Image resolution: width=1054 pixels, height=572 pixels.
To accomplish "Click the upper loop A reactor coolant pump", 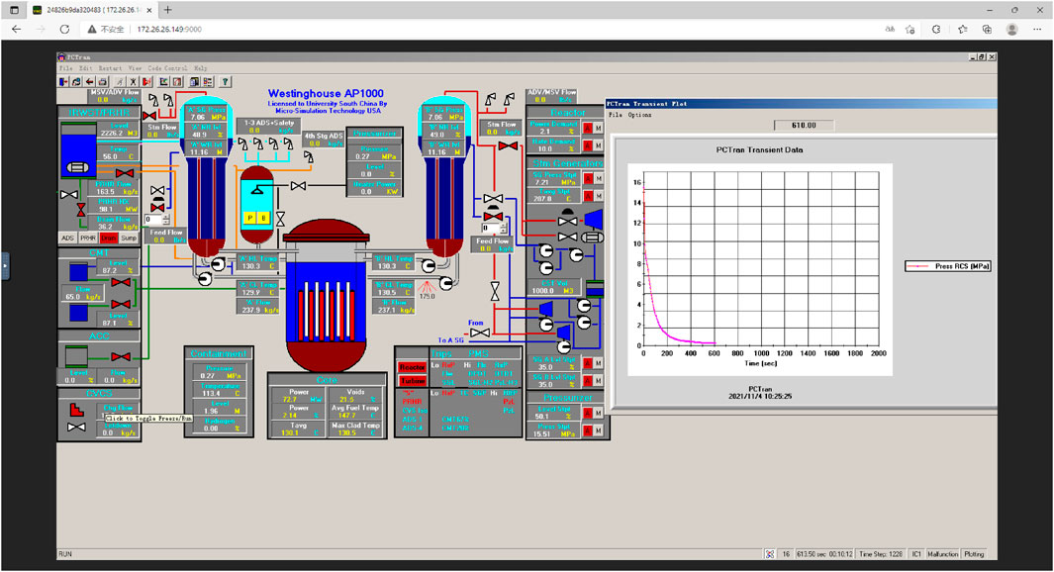I will [218, 264].
